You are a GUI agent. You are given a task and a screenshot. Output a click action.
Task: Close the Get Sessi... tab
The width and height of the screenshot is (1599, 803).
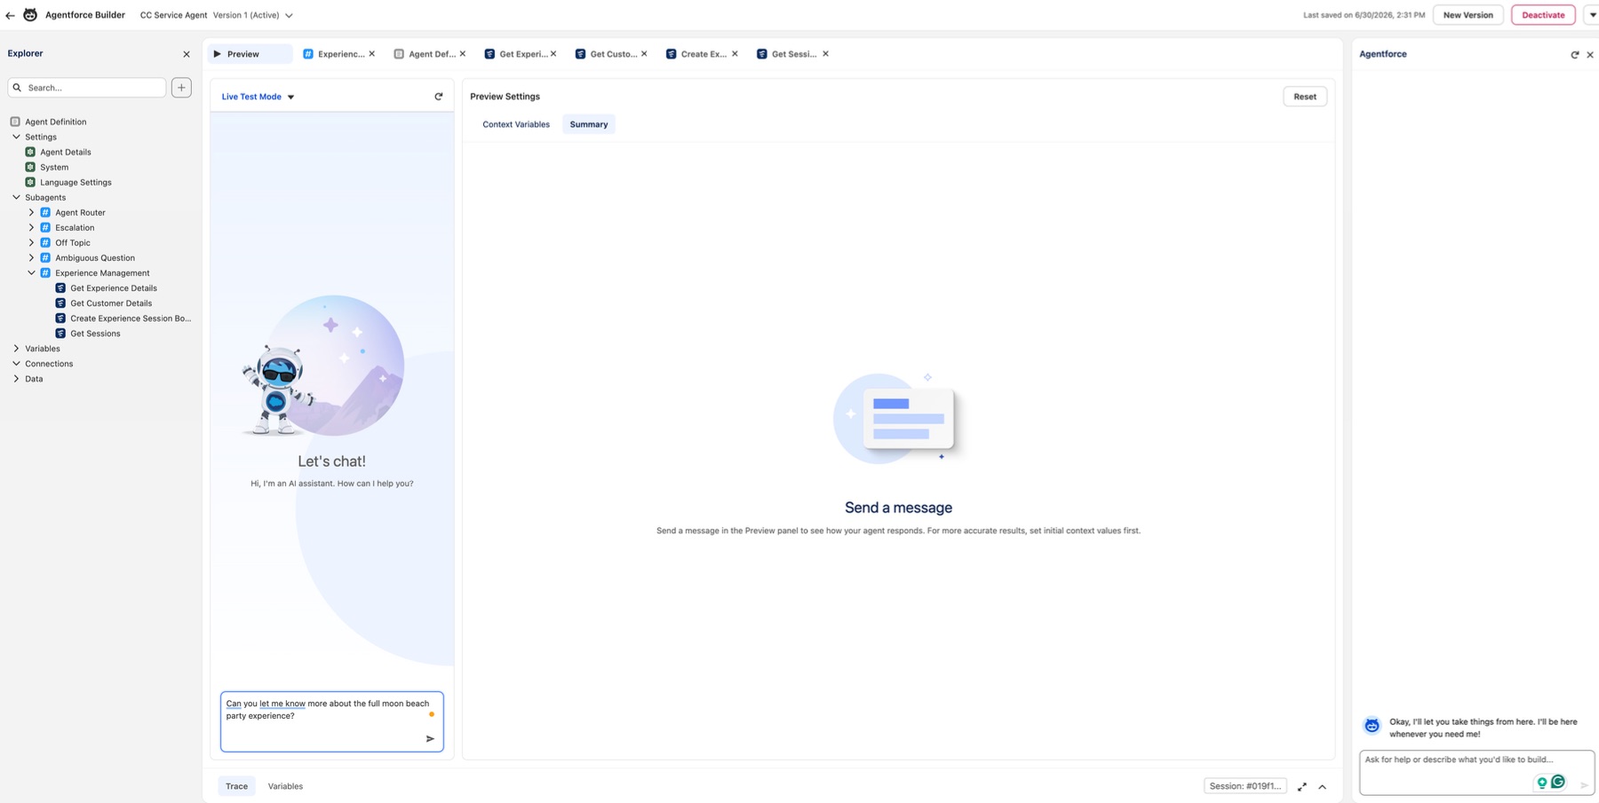pyautogui.click(x=825, y=54)
